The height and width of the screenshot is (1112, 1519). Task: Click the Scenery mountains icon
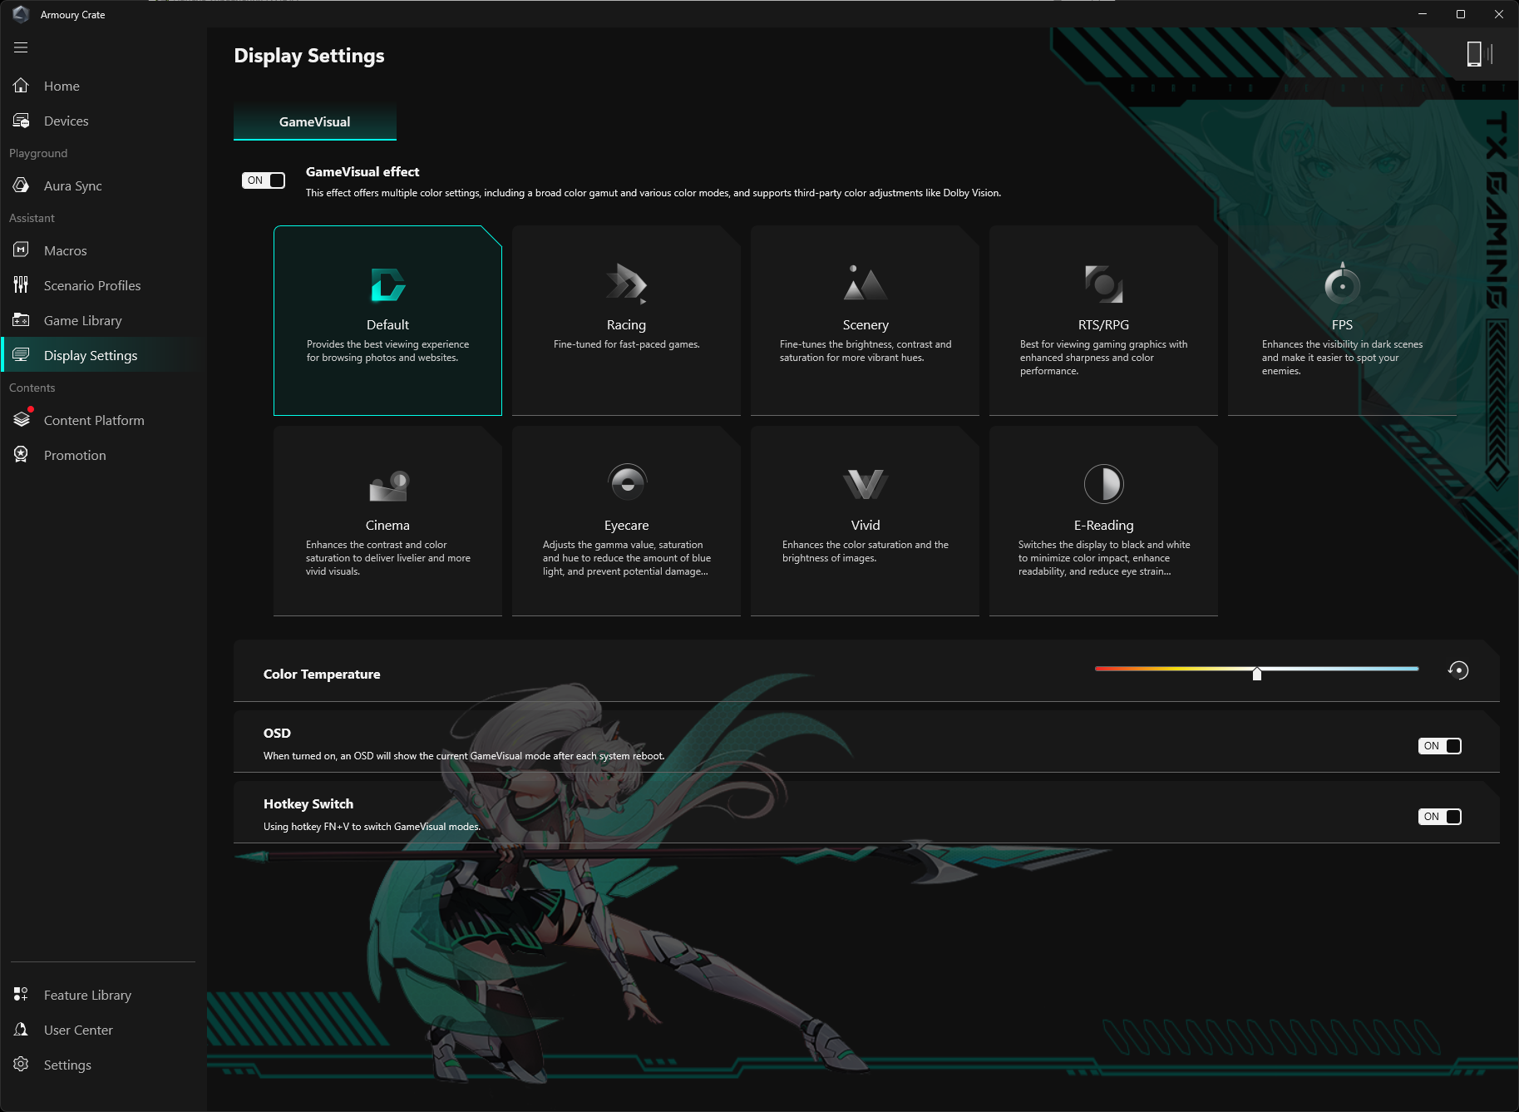pos(865,284)
